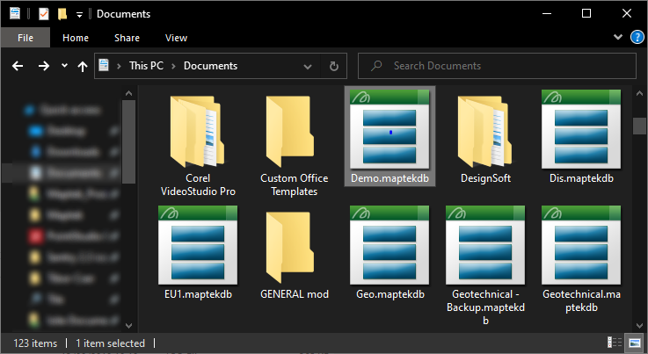The width and height of the screenshot is (648, 354).
Task: Open the Customize Quick Access Toolbar dropdown
Action: (79, 15)
